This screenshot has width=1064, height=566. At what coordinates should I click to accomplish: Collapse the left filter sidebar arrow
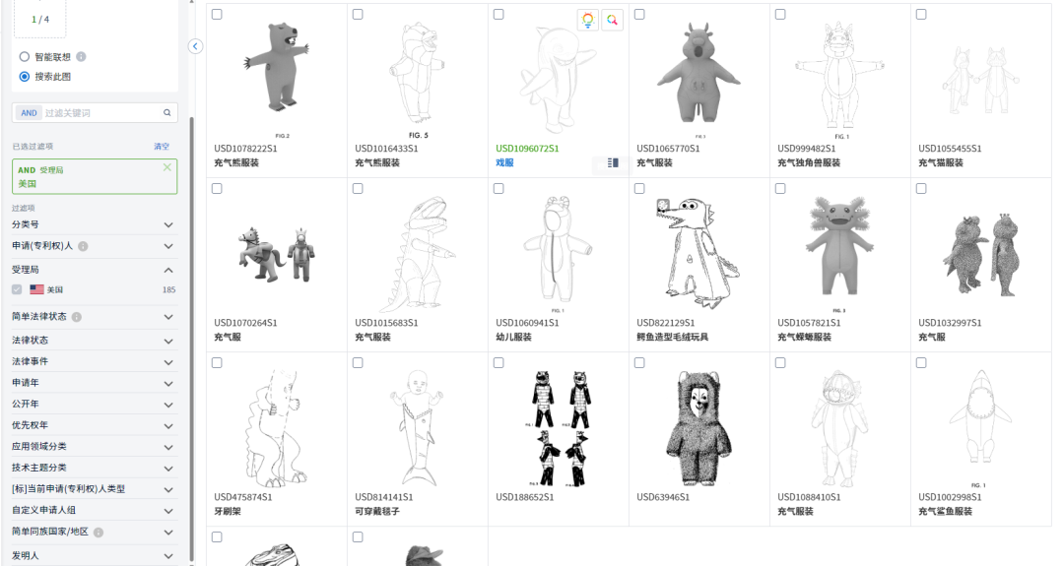pos(195,46)
